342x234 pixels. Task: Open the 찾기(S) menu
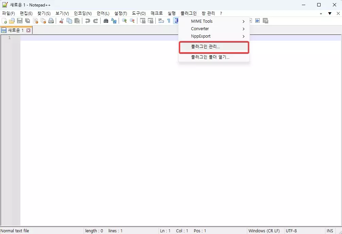click(44, 14)
